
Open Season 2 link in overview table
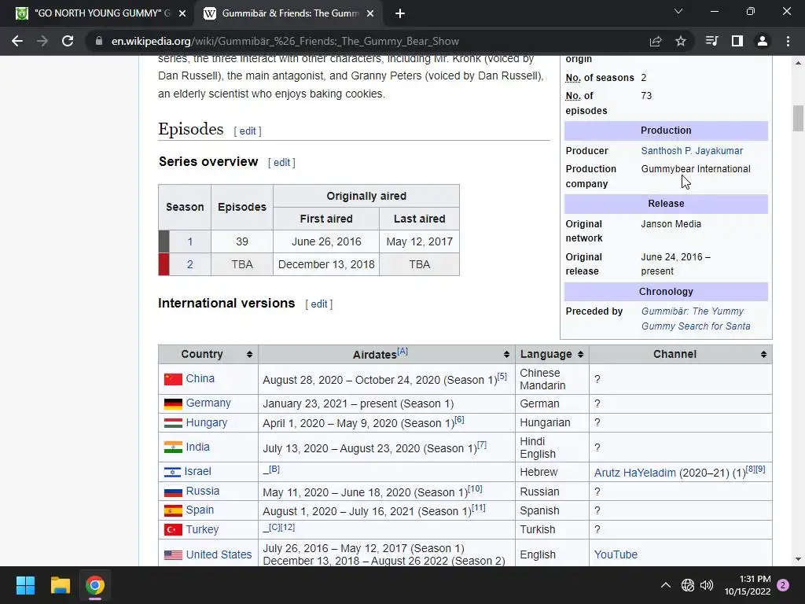click(190, 264)
